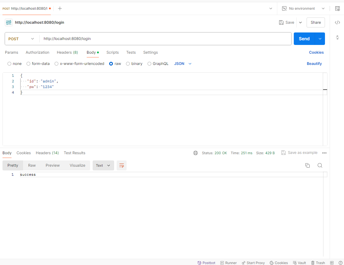Open the response search magnifier icon
The image size is (344, 265).
tap(320, 165)
